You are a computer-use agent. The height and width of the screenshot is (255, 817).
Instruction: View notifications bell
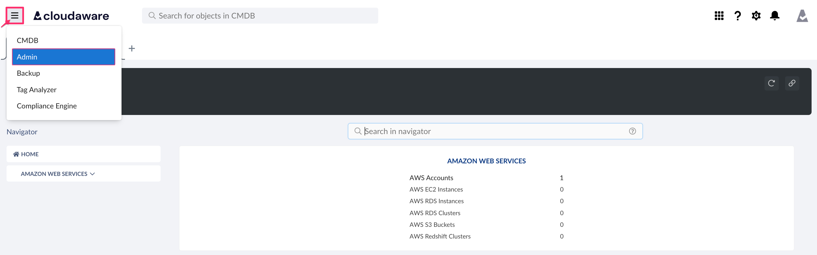pyautogui.click(x=774, y=15)
